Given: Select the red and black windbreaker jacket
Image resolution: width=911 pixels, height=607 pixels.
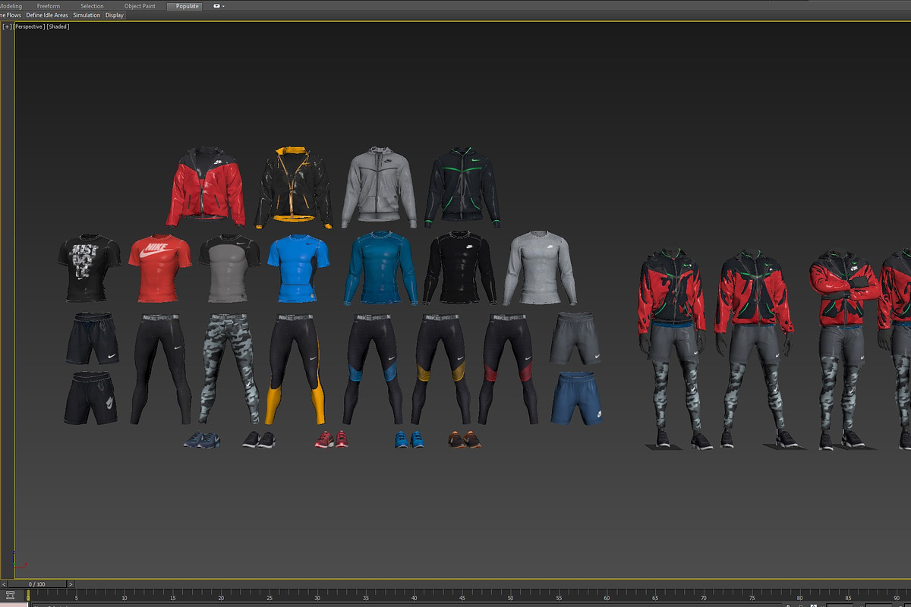Looking at the screenshot, I should (206, 187).
